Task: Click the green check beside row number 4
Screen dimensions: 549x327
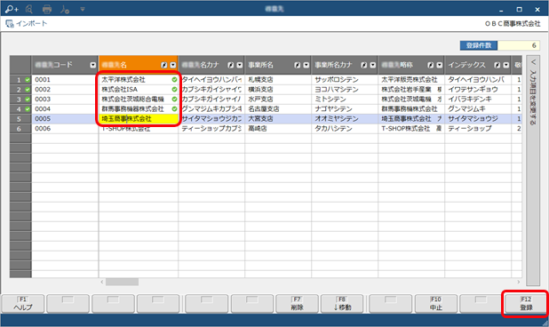Action: point(28,109)
